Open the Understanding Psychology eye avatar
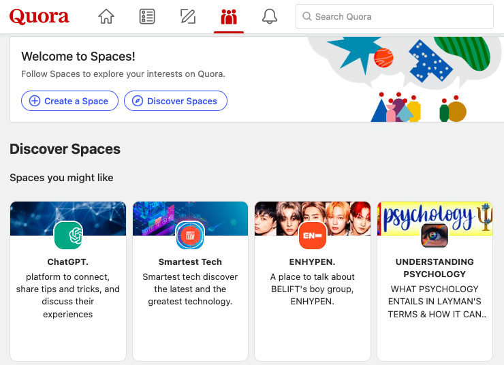The width and height of the screenshot is (504, 365). coord(435,235)
